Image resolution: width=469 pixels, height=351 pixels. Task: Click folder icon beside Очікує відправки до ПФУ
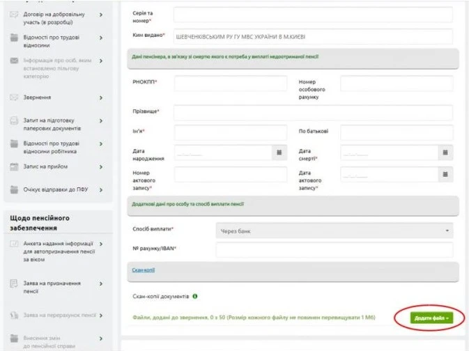pyautogui.click(x=14, y=189)
